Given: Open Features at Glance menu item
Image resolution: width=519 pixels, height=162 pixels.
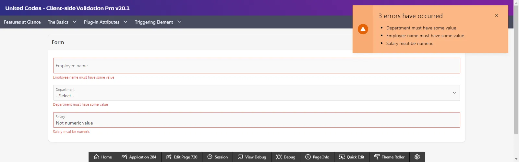Looking at the screenshot, I should coord(22,22).
